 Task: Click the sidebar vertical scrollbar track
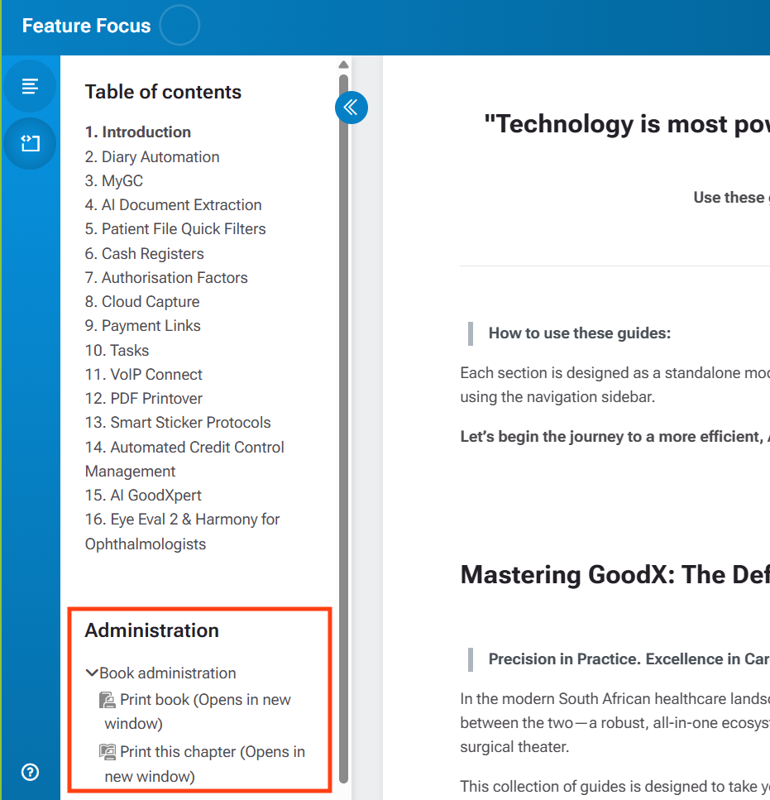pyautogui.click(x=344, y=429)
